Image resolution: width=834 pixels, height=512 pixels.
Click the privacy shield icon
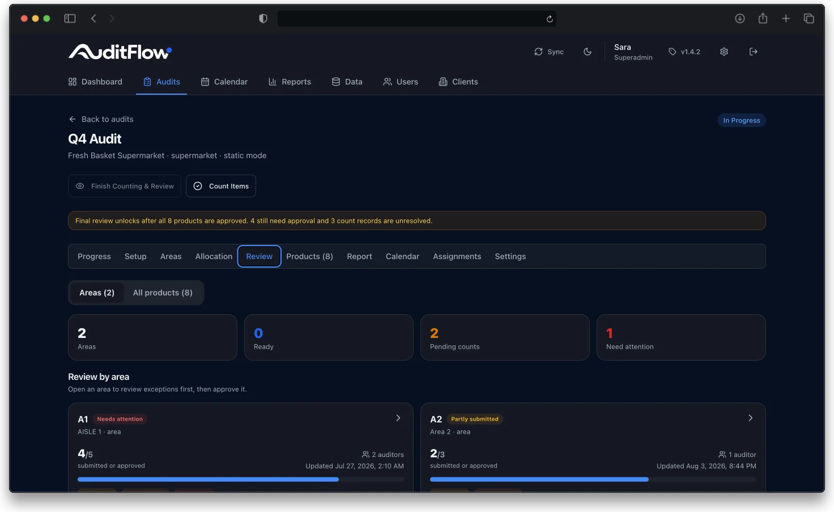(x=263, y=19)
